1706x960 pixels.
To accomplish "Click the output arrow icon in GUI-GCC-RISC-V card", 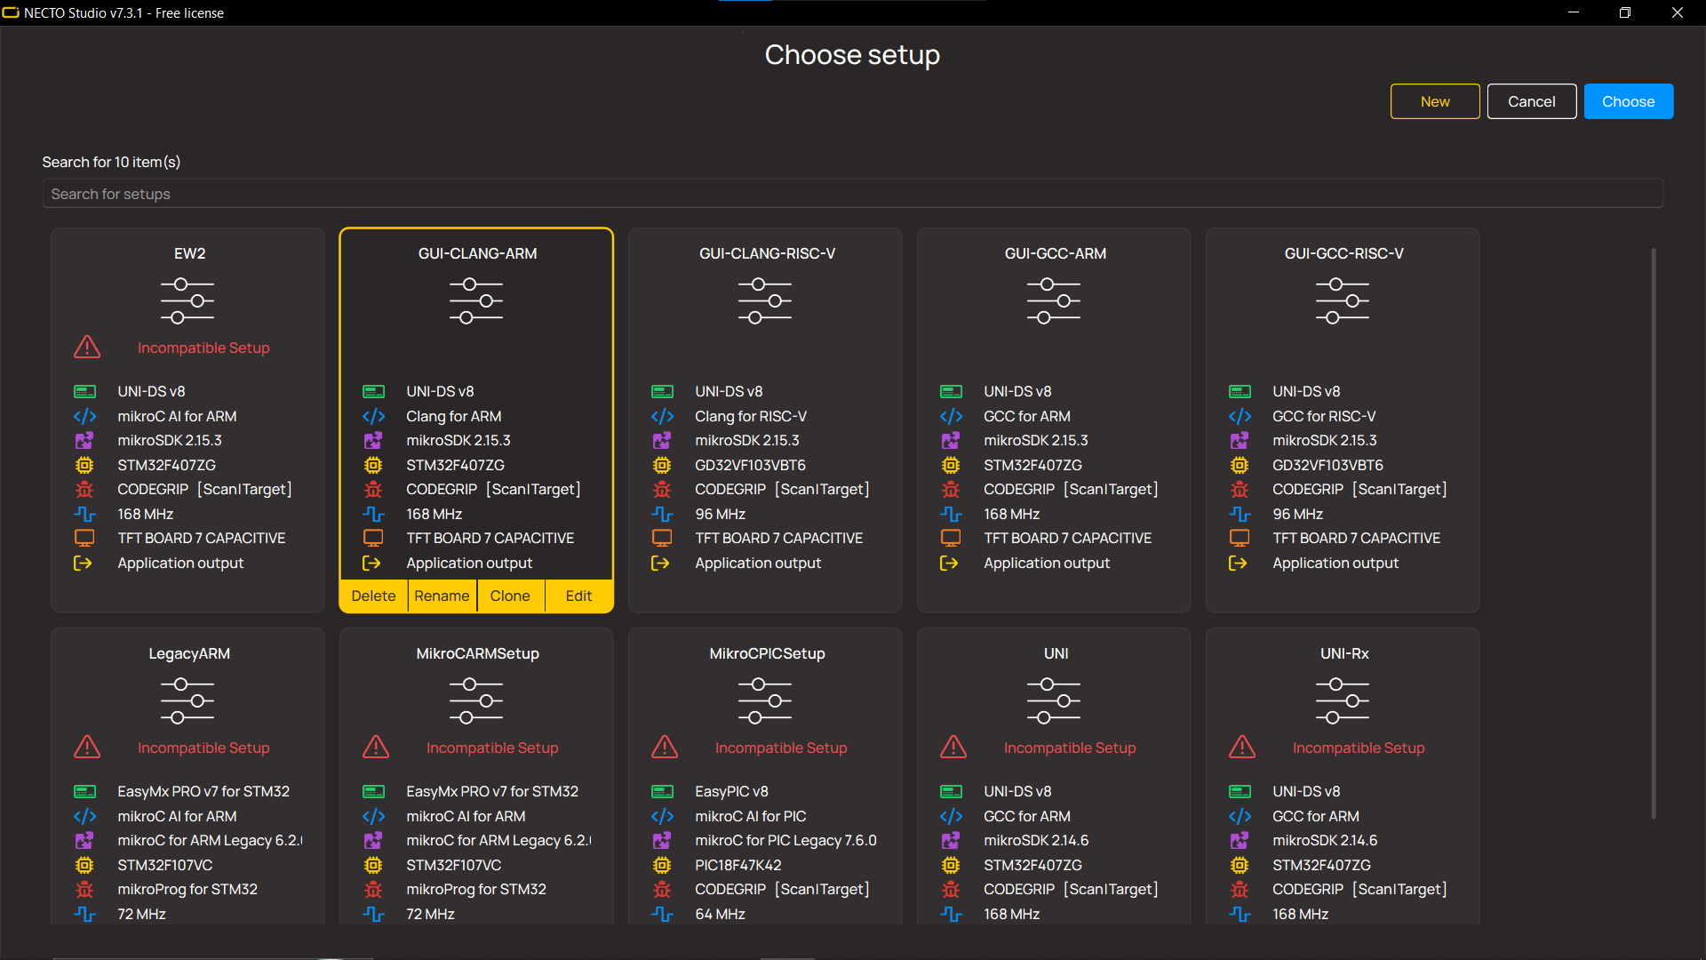I will click(1239, 563).
